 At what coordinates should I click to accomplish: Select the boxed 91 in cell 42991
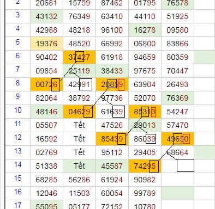point(86,84)
